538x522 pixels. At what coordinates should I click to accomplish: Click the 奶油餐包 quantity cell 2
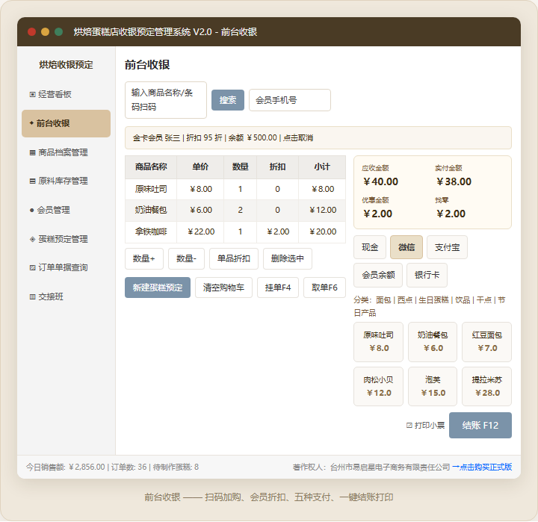pyautogui.click(x=240, y=211)
